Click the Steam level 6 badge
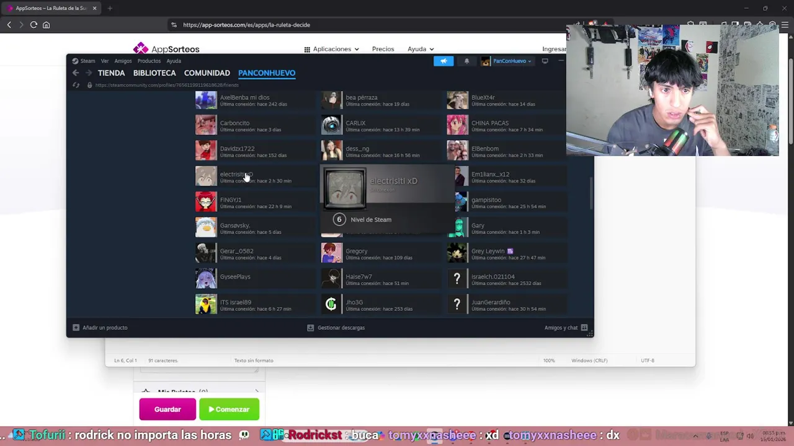The height and width of the screenshot is (446, 794). (x=339, y=219)
